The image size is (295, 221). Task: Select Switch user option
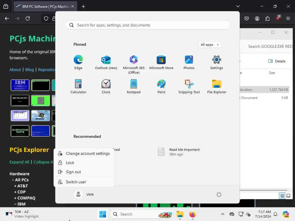84,182
